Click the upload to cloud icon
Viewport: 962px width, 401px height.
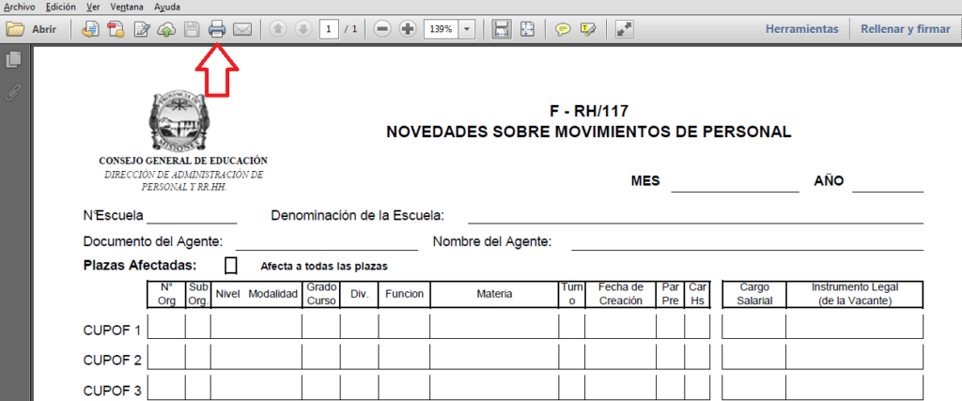[x=166, y=29]
